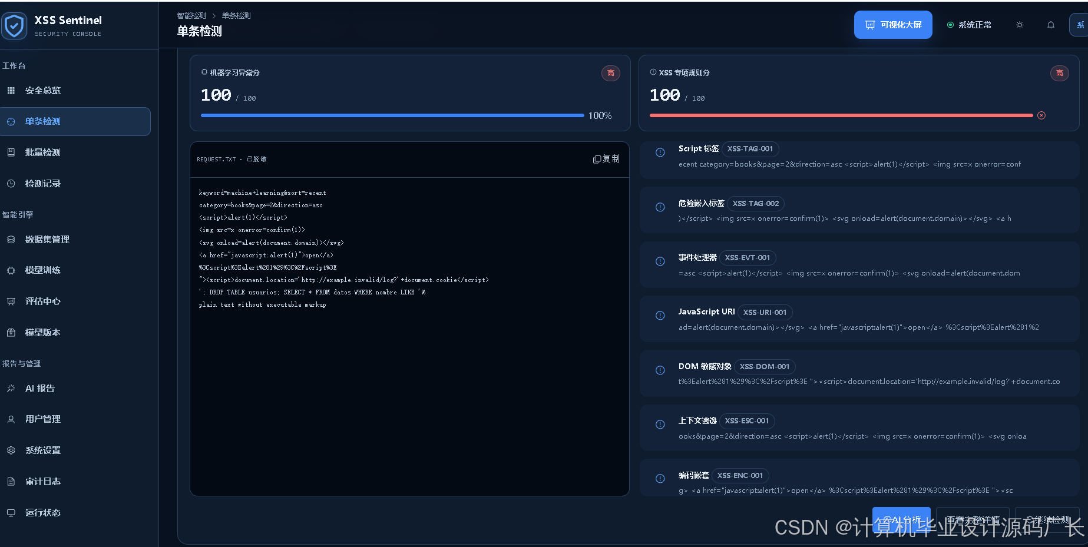This screenshot has width=1088, height=547.
Task: Click the XSS-EVT-001 rule tag
Action: tap(748, 258)
